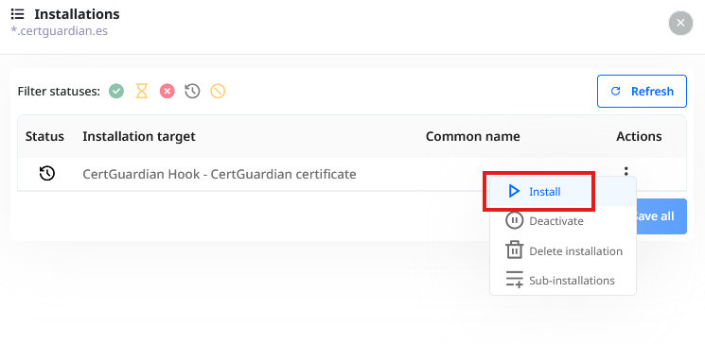This screenshot has height=344, width=705.
Task: Click the Installation target column header
Action: coord(139,136)
